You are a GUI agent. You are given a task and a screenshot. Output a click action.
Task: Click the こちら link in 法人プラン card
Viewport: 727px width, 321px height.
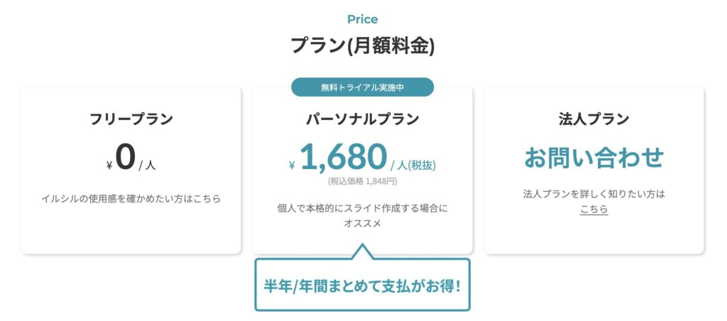click(594, 210)
